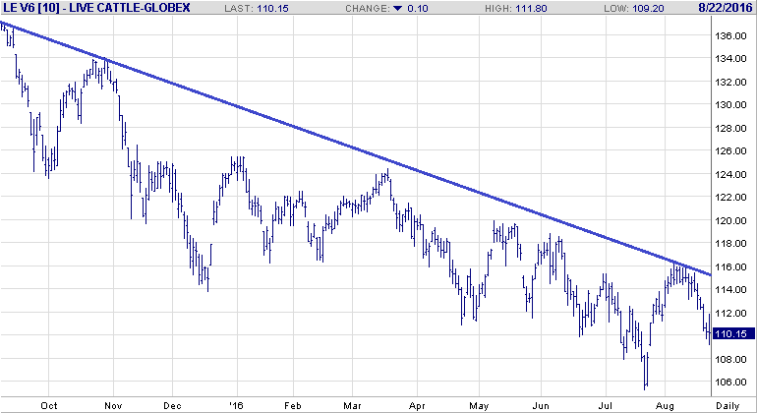The image size is (757, 413).
Task: Click the Oct label on the time axis
Action: tap(50, 404)
